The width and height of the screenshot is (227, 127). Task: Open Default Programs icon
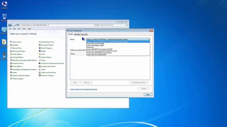40,48
